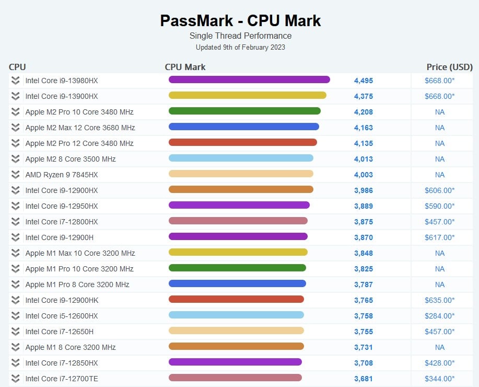Expand the chevron beside Intel Core i5-12600HX
Image resolution: width=479 pixels, height=387 pixels.
15,316
